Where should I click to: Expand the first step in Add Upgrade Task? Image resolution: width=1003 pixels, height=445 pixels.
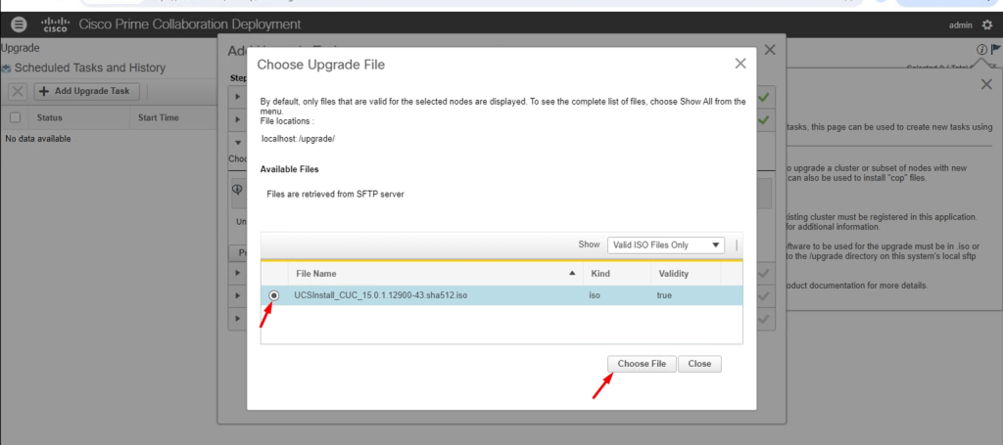[237, 97]
